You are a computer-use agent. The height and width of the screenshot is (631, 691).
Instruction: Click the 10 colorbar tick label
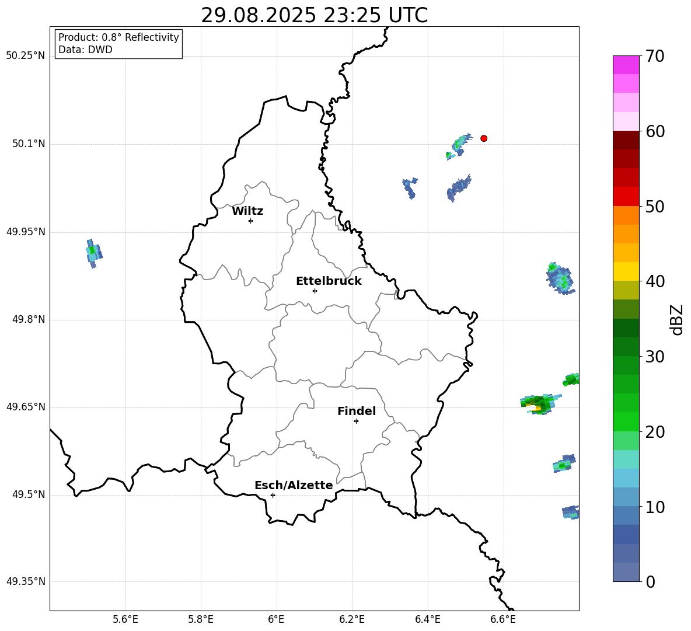(x=655, y=507)
